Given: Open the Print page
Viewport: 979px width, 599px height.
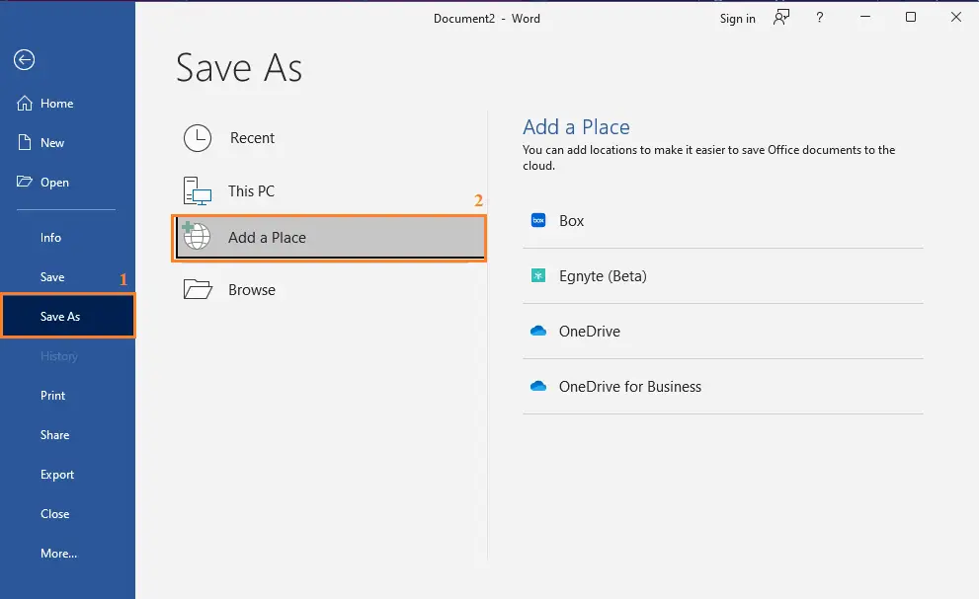Looking at the screenshot, I should (67, 395).
